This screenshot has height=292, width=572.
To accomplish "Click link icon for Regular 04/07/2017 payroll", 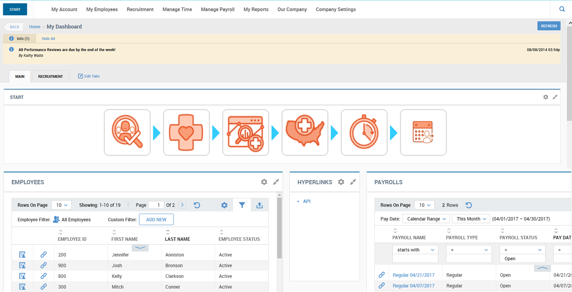I will tap(382, 286).
